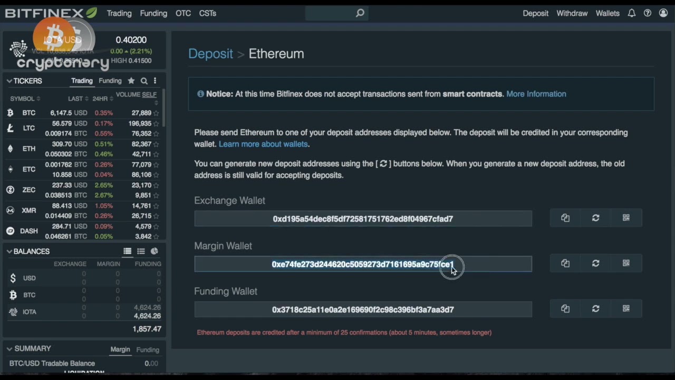This screenshot has height=380, width=675.
Task: Open Learn more about wallets link
Action: 263,144
